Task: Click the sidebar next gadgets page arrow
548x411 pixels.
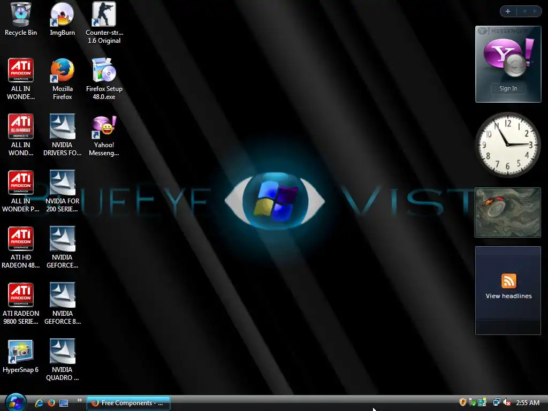Action: click(535, 11)
